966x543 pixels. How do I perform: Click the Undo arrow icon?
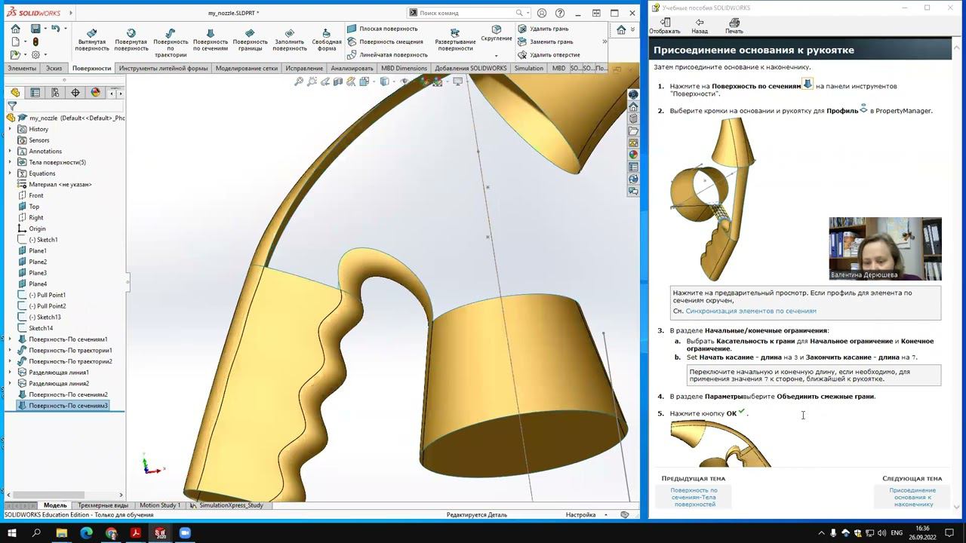[55, 29]
